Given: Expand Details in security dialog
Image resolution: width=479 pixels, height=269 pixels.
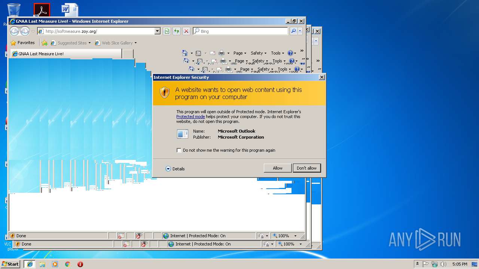Looking at the screenshot, I should click(x=175, y=169).
